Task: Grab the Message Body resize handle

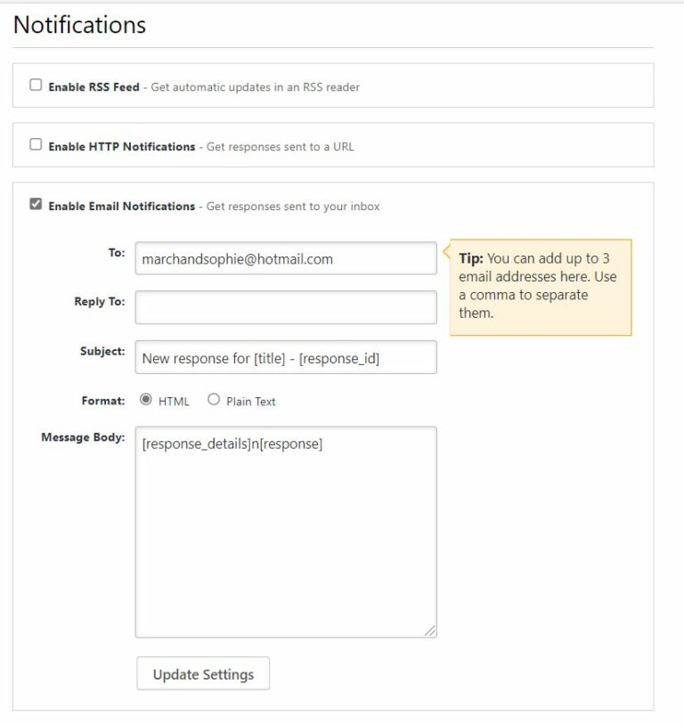Action: point(430,631)
